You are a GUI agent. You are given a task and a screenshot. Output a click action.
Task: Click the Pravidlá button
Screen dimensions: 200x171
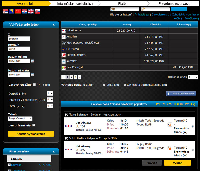[152, 163]
